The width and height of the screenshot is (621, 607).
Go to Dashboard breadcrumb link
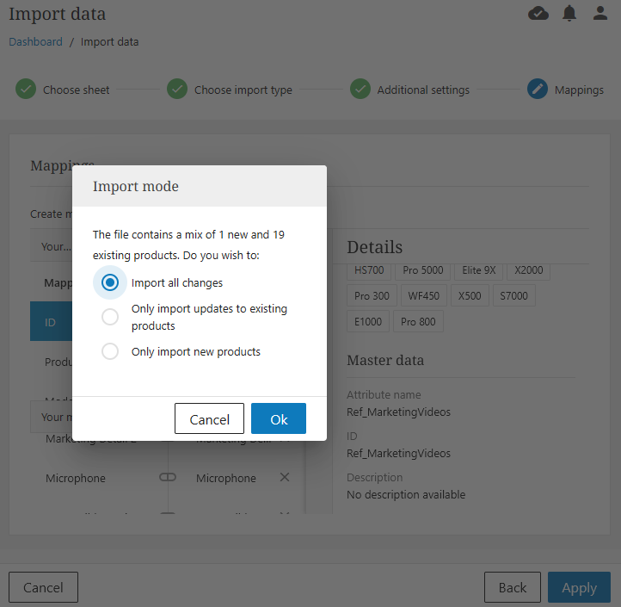click(x=35, y=41)
